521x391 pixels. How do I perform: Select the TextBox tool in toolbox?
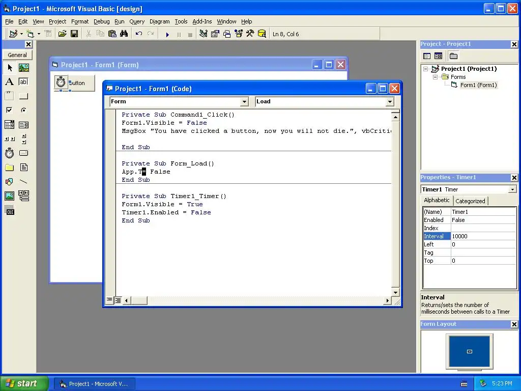pos(23,82)
